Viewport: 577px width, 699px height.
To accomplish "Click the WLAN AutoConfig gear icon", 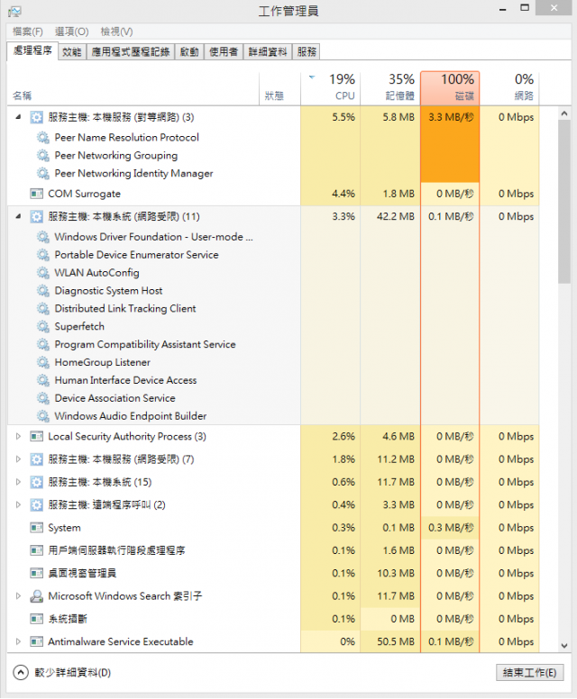I will (43, 272).
